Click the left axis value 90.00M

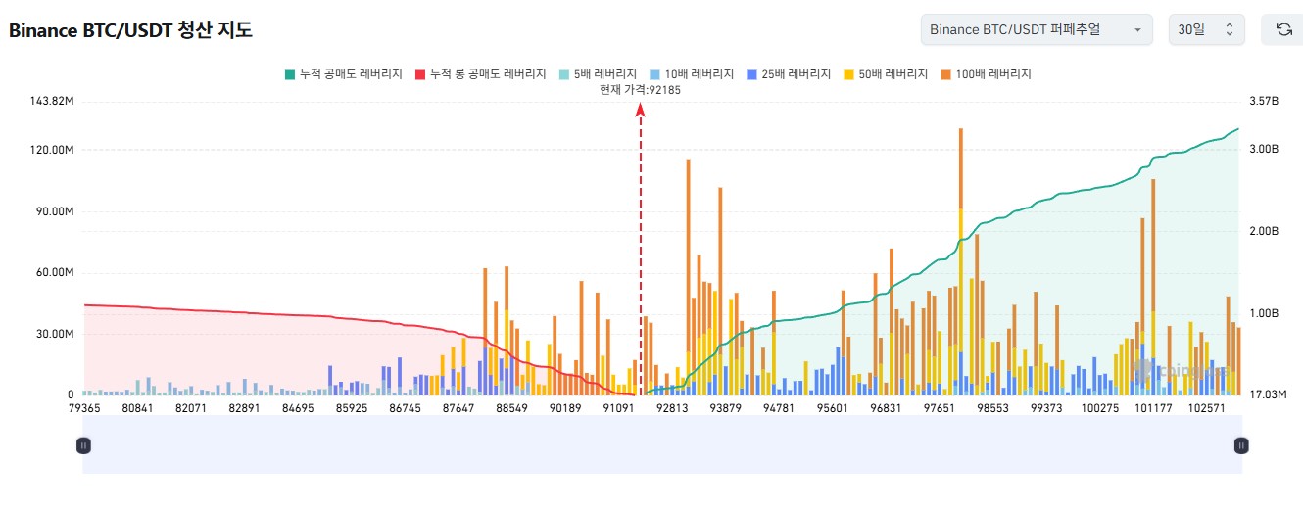pos(56,211)
